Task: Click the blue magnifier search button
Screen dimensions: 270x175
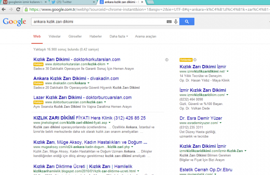Action: [x=187, y=22]
